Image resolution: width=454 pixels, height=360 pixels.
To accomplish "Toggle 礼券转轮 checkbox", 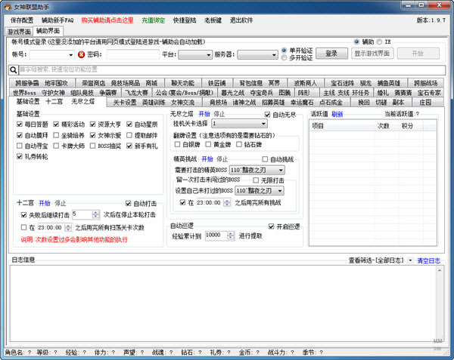I will (x=20, y=156).
